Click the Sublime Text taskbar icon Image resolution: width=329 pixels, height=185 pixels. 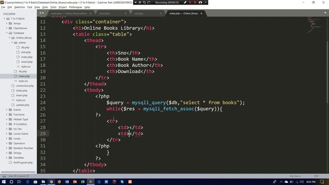coord(90,181)
